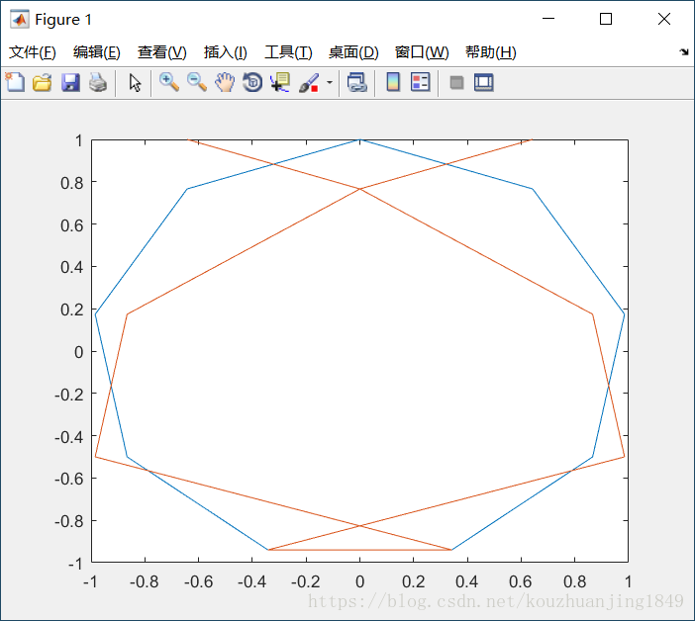The height and width of the screenshot is (621, 695).
Task: Open the 桌面(D) menu
Action: 353,52
